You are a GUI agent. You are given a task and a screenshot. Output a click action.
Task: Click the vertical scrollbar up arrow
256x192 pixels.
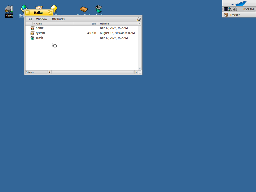[x=139, y=24]
